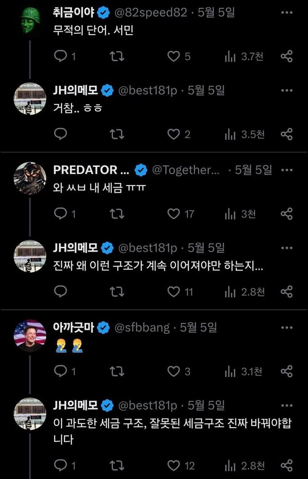This screenshot has height=479, width=308.
Task: Like 취금이야's tweet with 5 likes
Action: coord(173,56)
